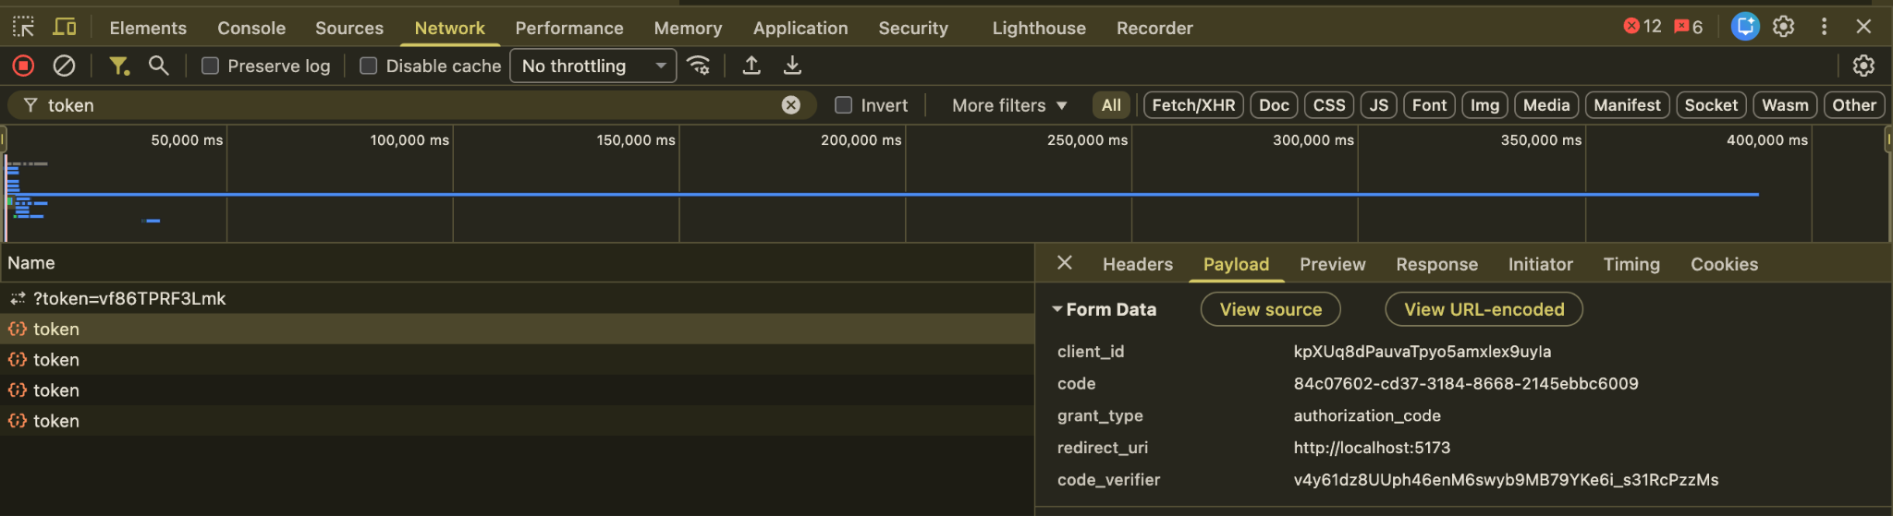Open the AI assistance icon
This screenshot has height=516, width=1893.
(x=1745, y=27)
